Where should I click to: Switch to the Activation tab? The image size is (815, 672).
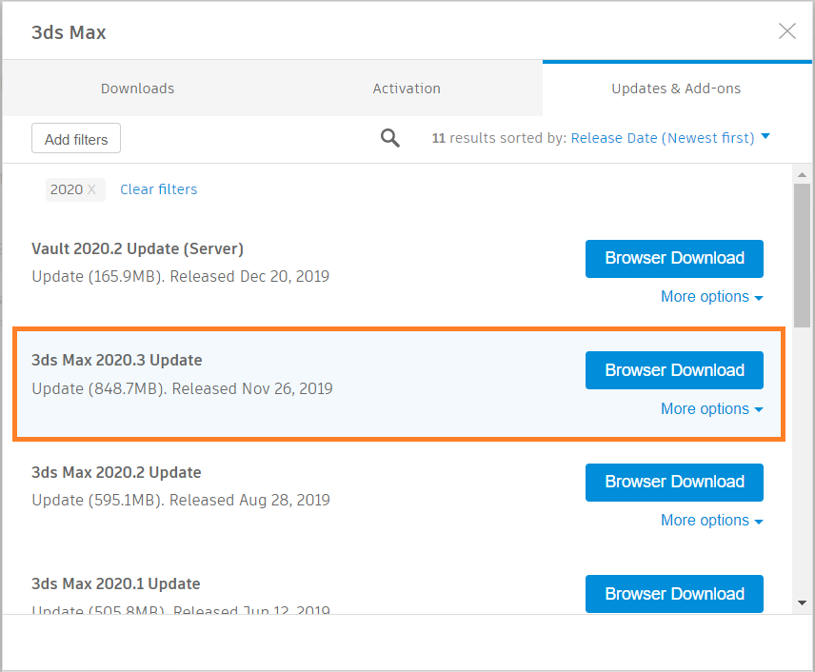coord(407,88)
